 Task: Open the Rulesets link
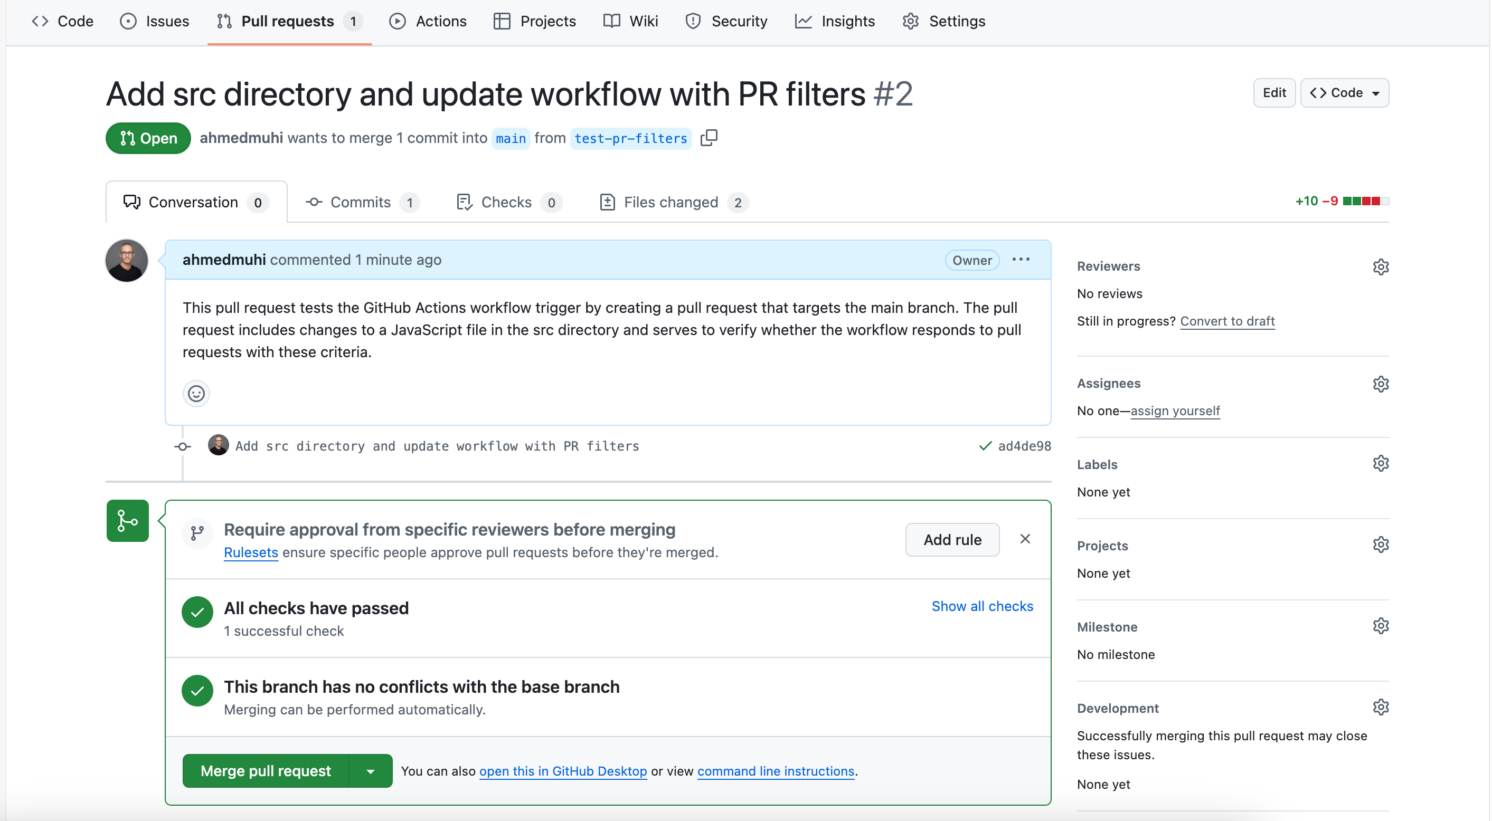(251, 552)
